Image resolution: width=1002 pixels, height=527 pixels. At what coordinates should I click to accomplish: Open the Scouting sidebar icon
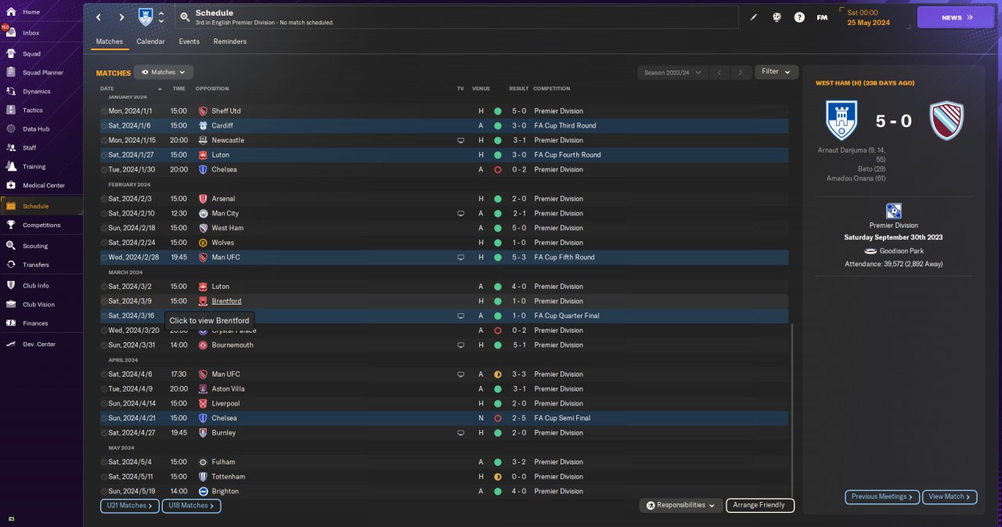[11, 246]
